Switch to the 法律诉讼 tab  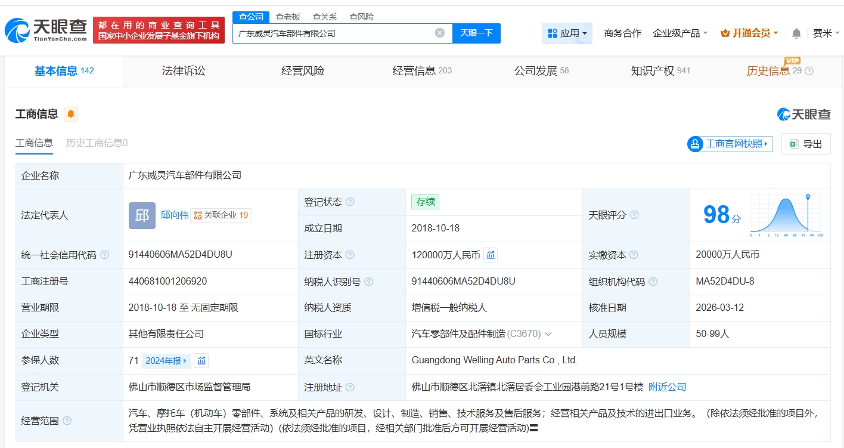pos(184,71)
